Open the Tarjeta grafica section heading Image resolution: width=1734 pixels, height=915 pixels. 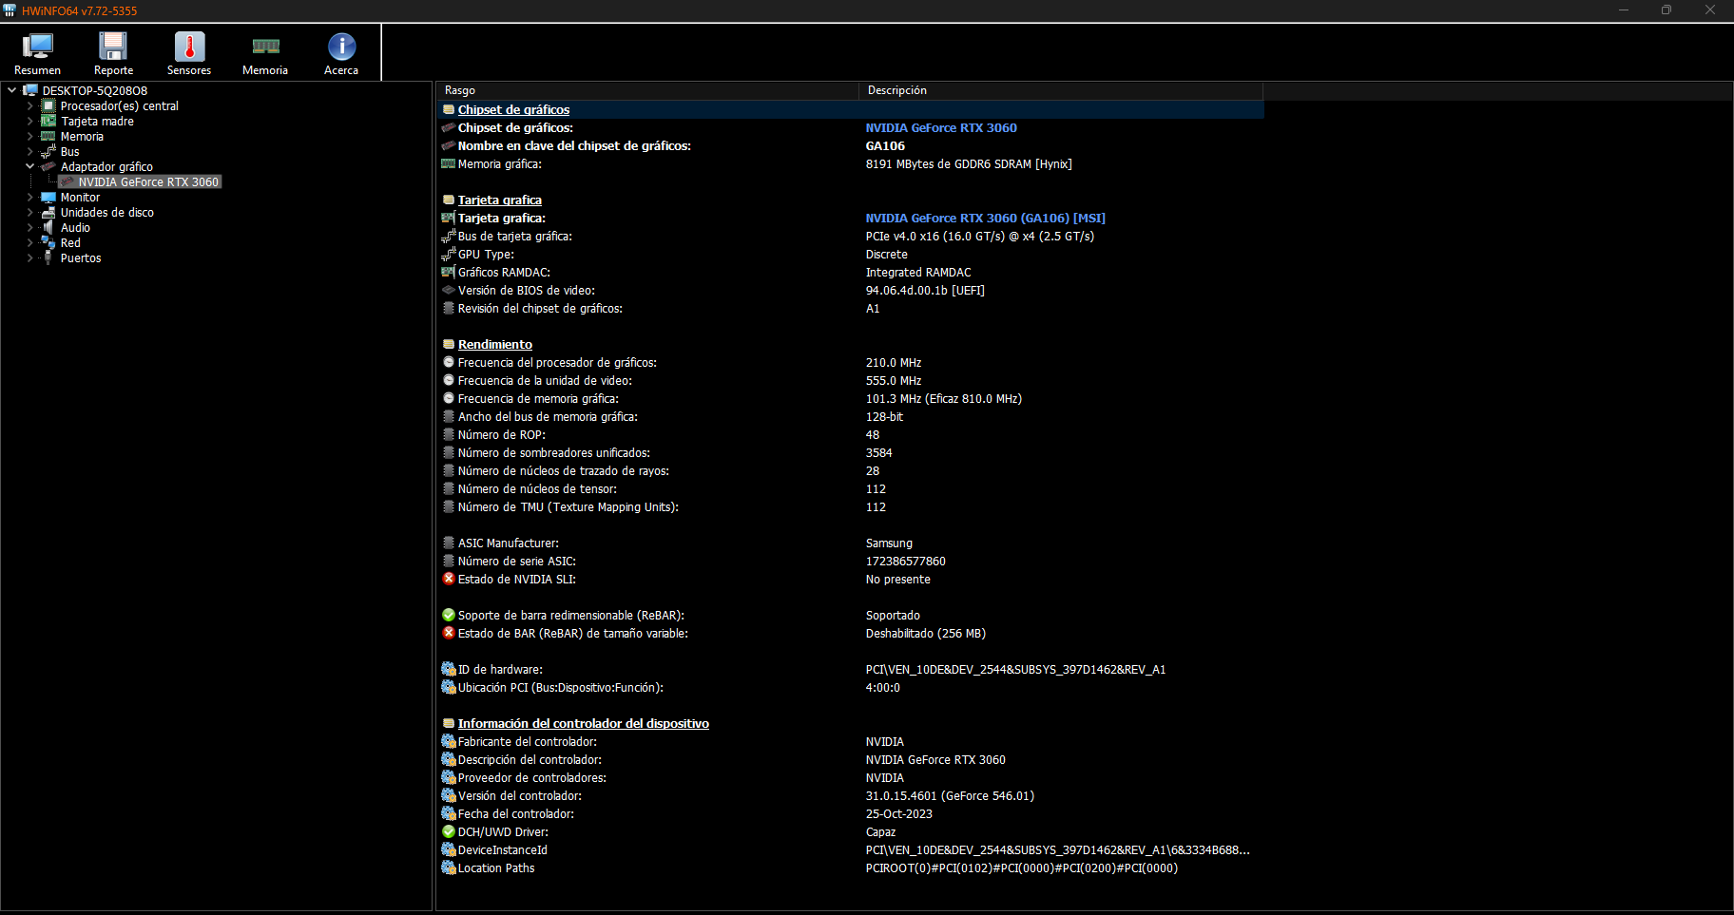[500, 200]
